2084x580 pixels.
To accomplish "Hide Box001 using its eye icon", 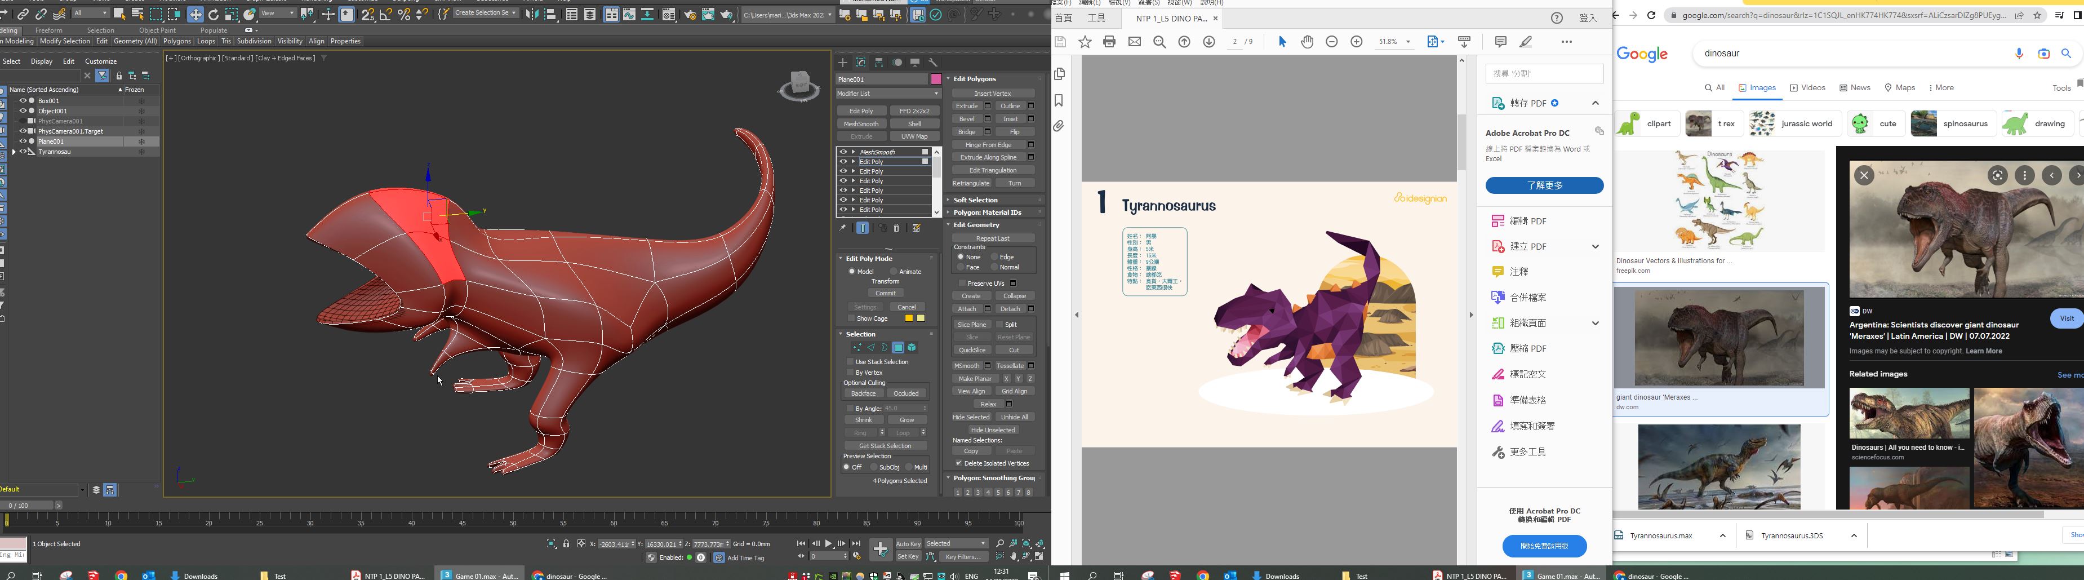I will (23, 101).
